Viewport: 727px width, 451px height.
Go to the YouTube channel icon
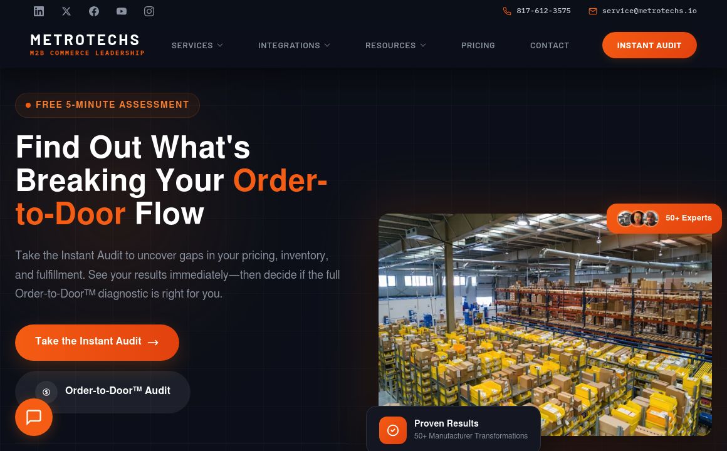(122, 11)
